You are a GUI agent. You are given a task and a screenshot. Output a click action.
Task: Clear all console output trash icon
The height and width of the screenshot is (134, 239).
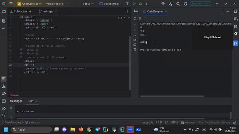click(x=135, y=50)
